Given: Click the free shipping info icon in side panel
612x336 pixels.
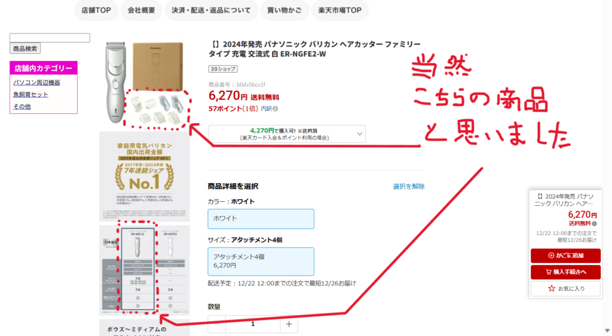Looking at the screenshot, I should tap(594, 224).
